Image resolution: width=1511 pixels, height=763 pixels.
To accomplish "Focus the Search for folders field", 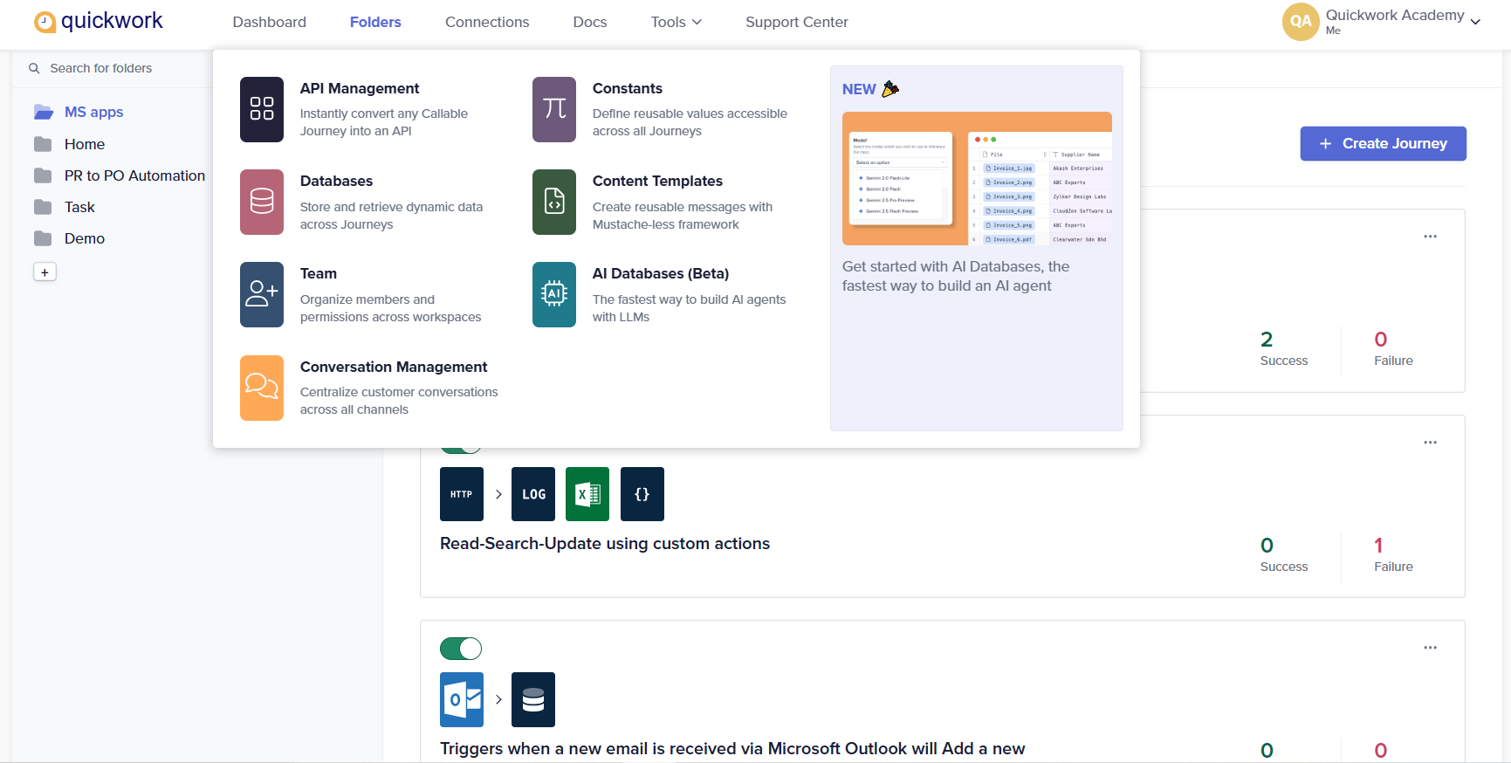I will tap(113, 68).
